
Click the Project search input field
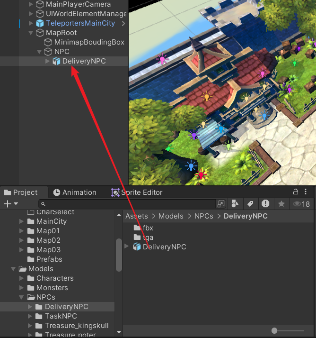click(128, 204)
